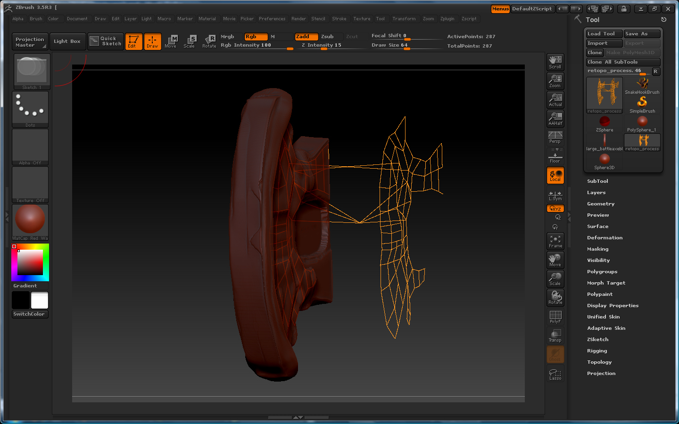Activate the Zoom icon on right shelf
Image resolution: width=679 pixels, height=424 pixels.
[555, 81]
